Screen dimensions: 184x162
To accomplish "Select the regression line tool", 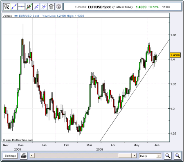I will (29, 7).
